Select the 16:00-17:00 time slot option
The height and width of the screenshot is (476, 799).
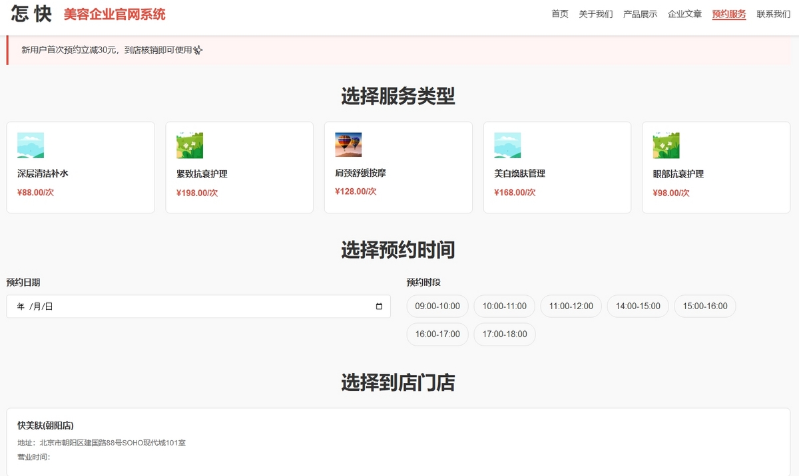[437, 334]
